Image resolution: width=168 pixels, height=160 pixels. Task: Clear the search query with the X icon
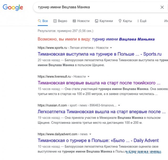(162, 7)
